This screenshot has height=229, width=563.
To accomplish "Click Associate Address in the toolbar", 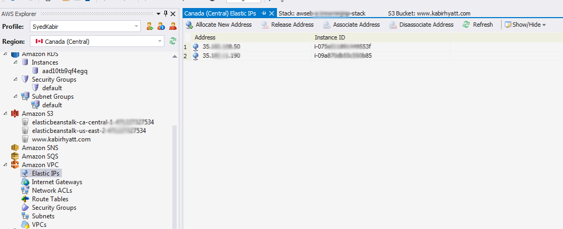I will point(352,25).
